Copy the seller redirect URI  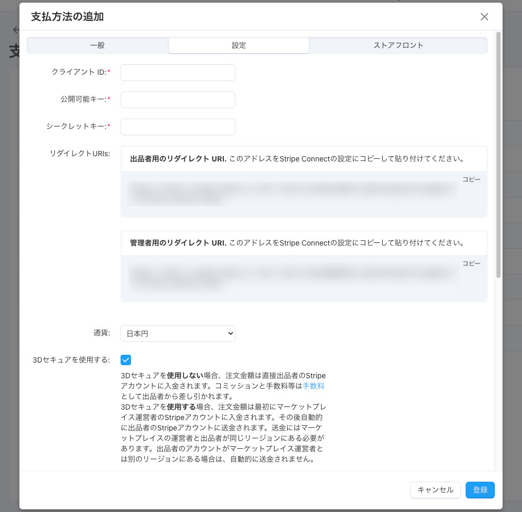471,179
